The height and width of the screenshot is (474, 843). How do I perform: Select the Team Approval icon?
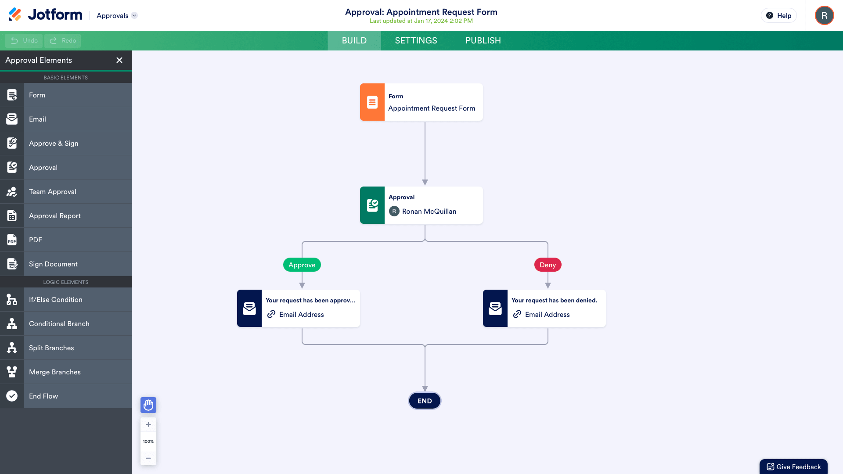[x=11, y=191]
